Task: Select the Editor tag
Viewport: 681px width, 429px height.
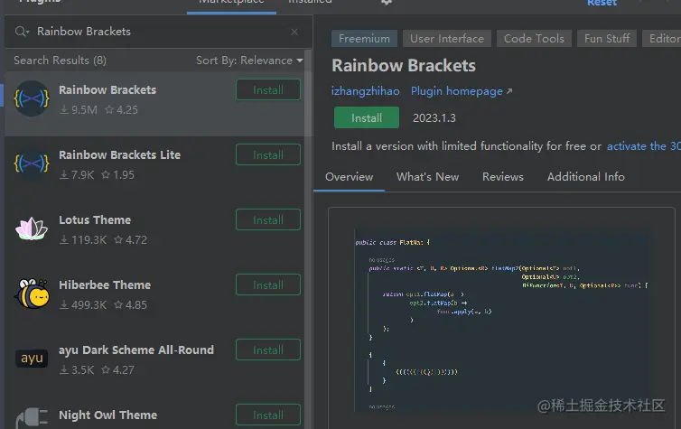Action: (661, 39)
